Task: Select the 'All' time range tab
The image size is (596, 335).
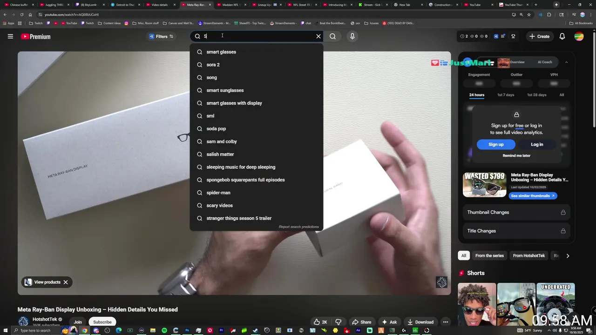Action: (562, 95)
